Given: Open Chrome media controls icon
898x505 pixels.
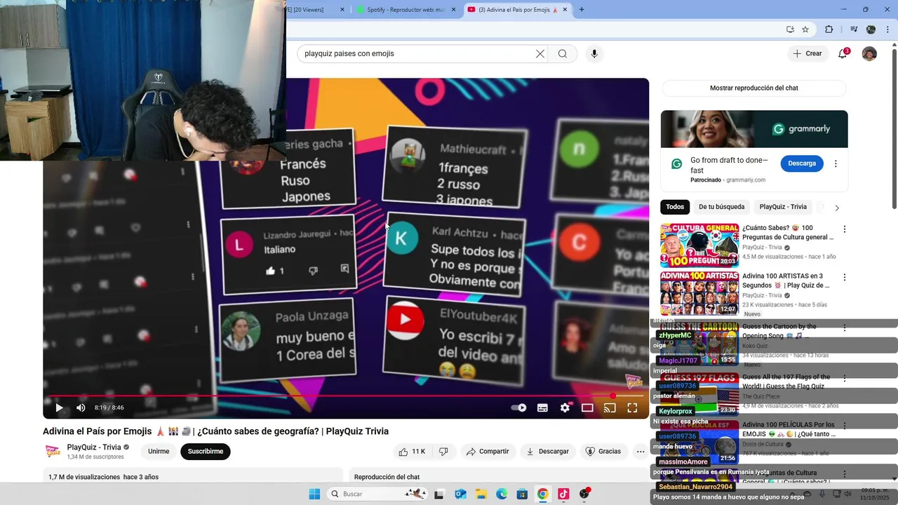Looking at the screenshot, I should click(x=854, y=29).
